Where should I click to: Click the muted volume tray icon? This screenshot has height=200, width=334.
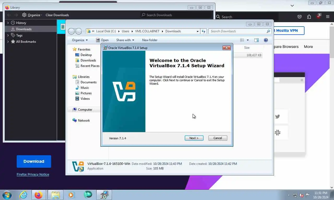tap(301, 195)
